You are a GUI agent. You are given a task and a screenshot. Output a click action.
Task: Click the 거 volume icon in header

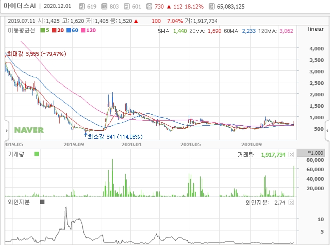pos(212,6)
